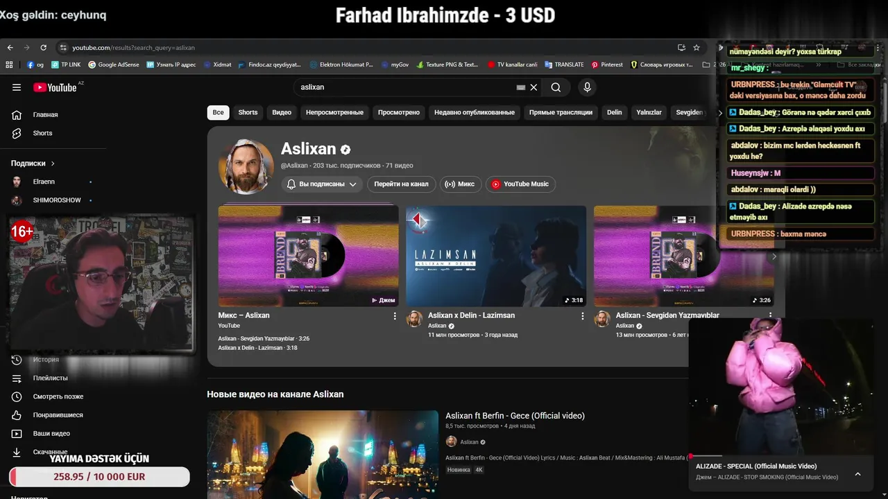This screenshot has width=888, height=499.
Task: Click next arrow on video carousel
Action: (x=774, y=256)
